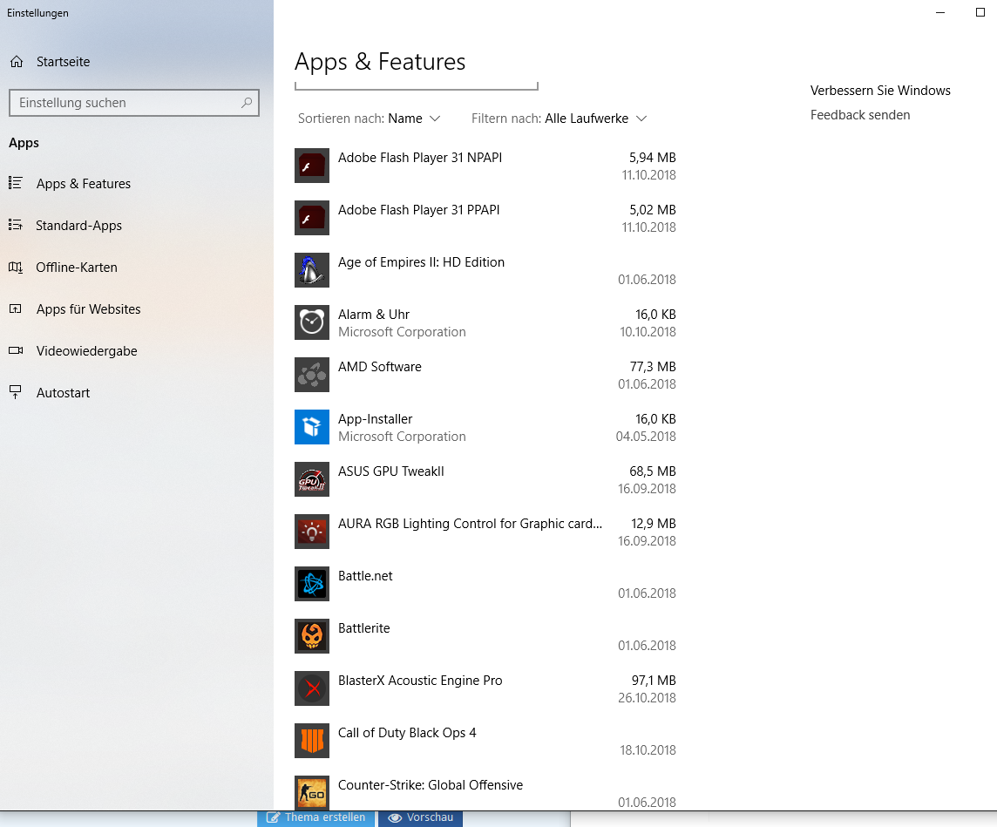This screenshot has height=827, width=997.
Task: Click the AMD Software icon
Action: click(312, 375)
